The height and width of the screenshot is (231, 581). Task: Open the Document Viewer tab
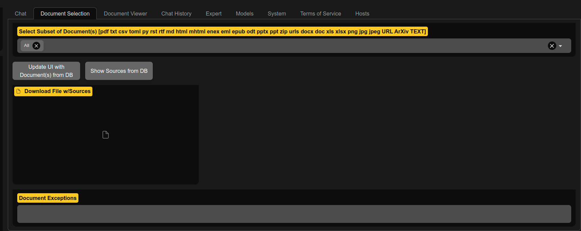(x=125, y=14)
